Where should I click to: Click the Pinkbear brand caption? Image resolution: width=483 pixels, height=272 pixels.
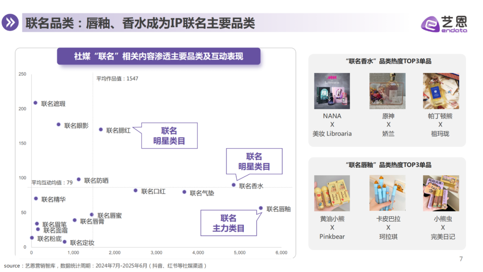point(332,237)
